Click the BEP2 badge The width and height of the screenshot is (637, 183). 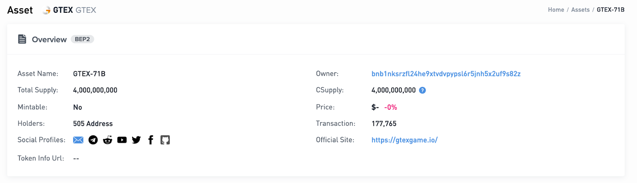point(82,39)
